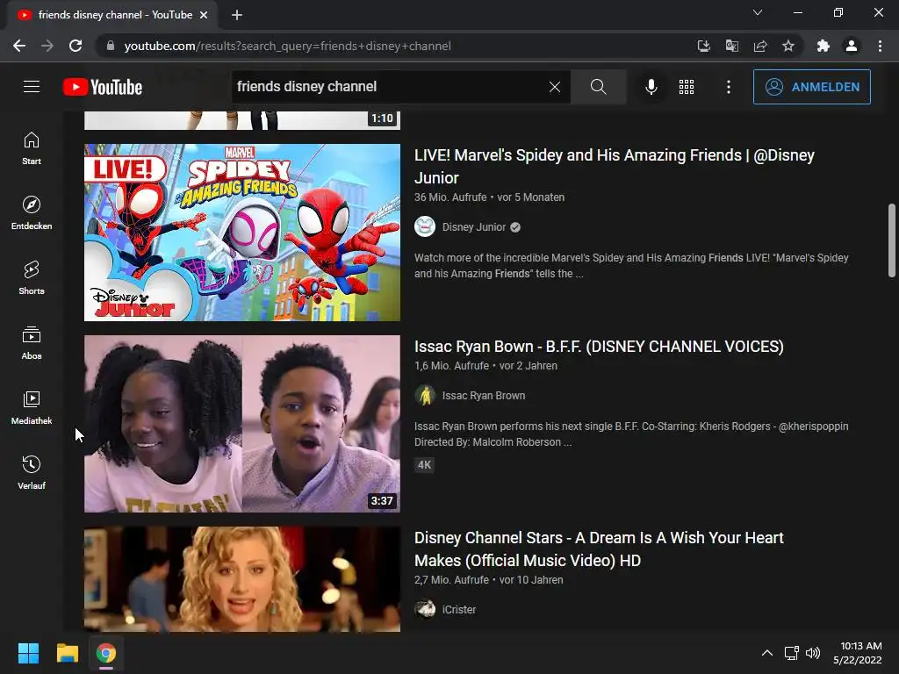Click the magnifier search button
Image resolution: width=899 pixels, height=674 pixels.
click(598, 87)
